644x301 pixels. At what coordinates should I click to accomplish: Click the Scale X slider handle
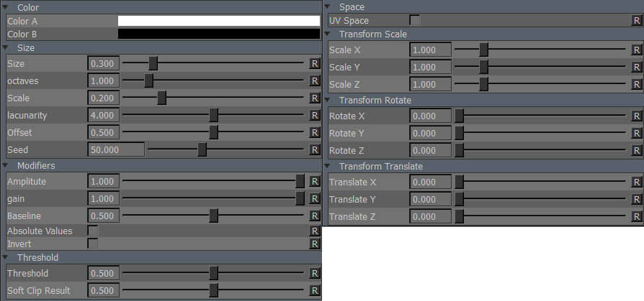[x=484, y=49]
